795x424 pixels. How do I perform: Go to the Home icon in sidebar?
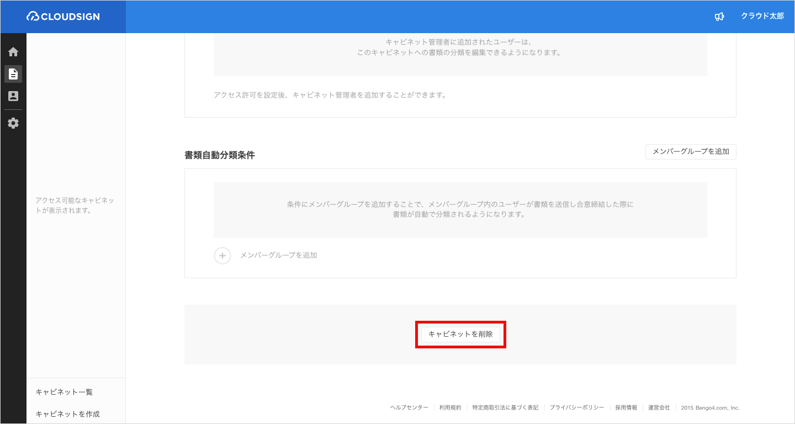(x=13, y=52)
